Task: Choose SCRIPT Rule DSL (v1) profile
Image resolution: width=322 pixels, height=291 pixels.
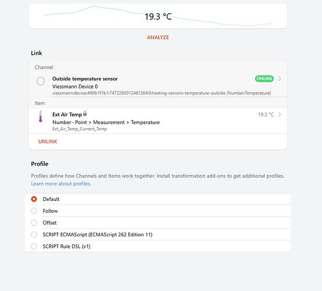Action: click(x=158, y=246)
